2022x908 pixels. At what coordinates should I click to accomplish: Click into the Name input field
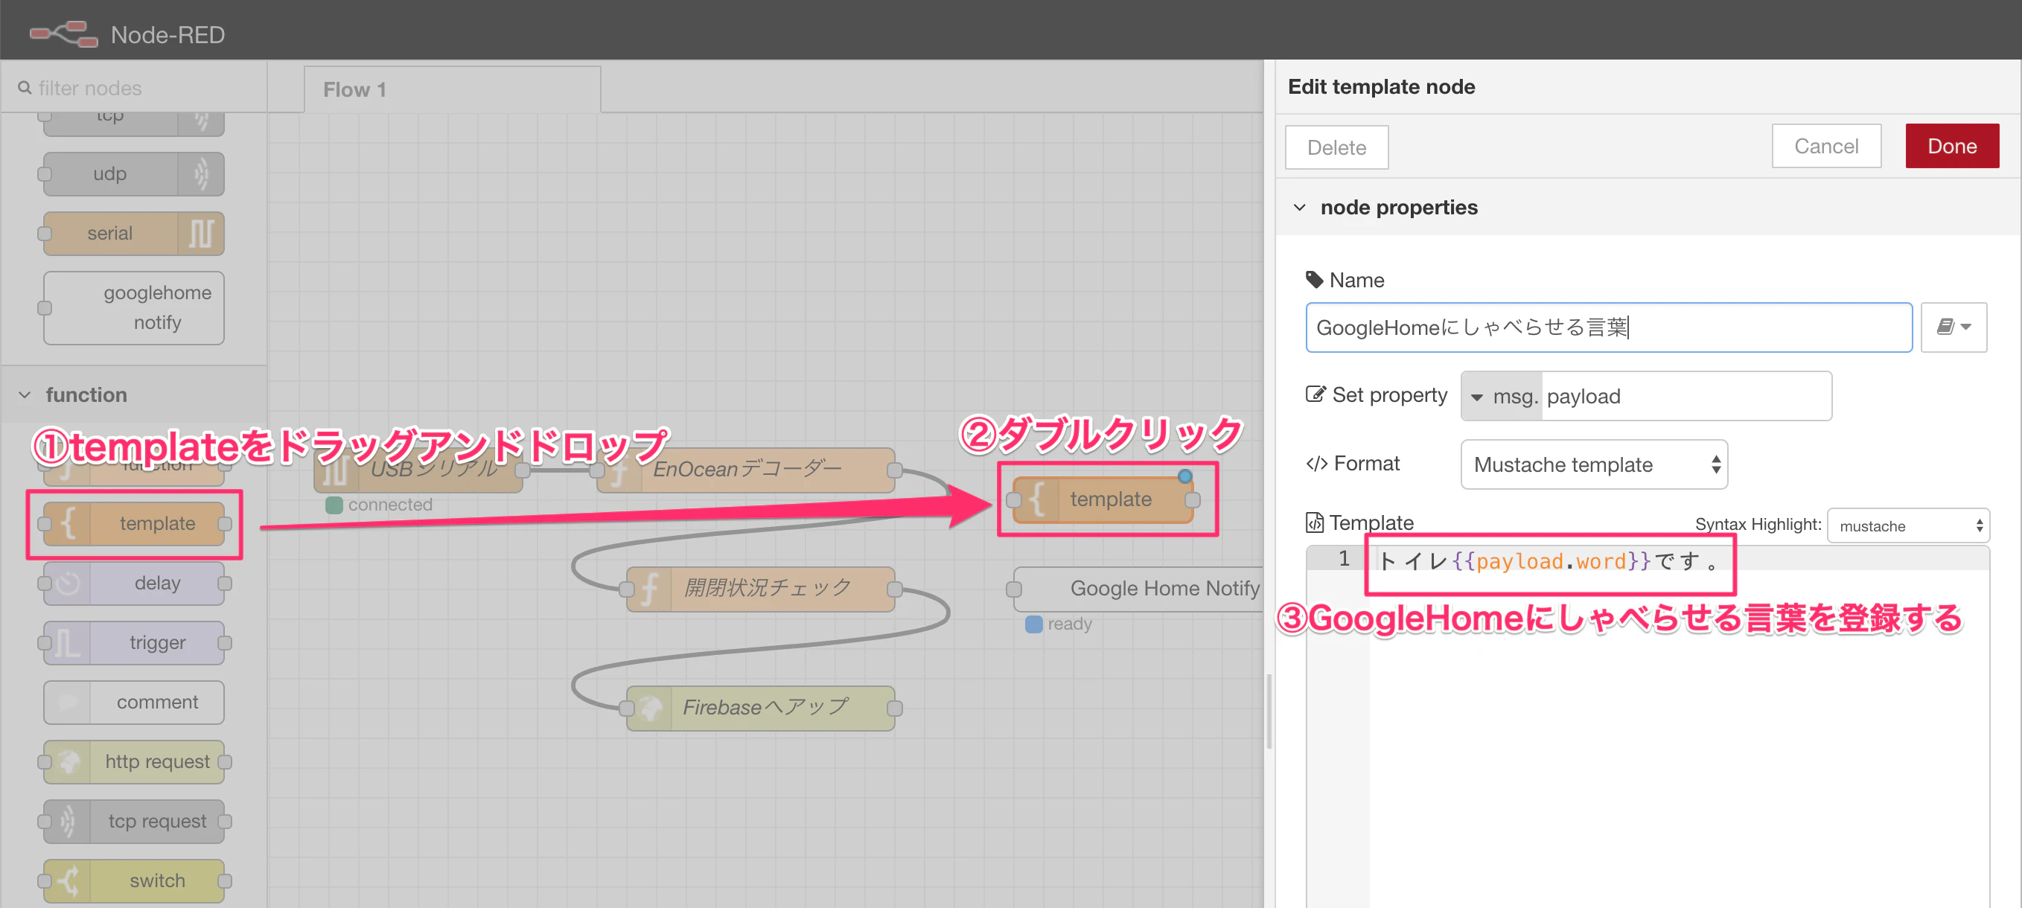(1608, 327)
